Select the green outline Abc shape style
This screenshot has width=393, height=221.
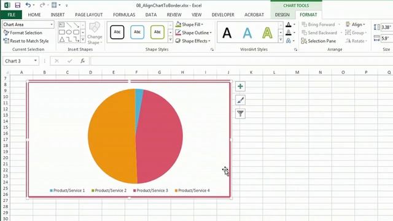(x=157, y=32)
